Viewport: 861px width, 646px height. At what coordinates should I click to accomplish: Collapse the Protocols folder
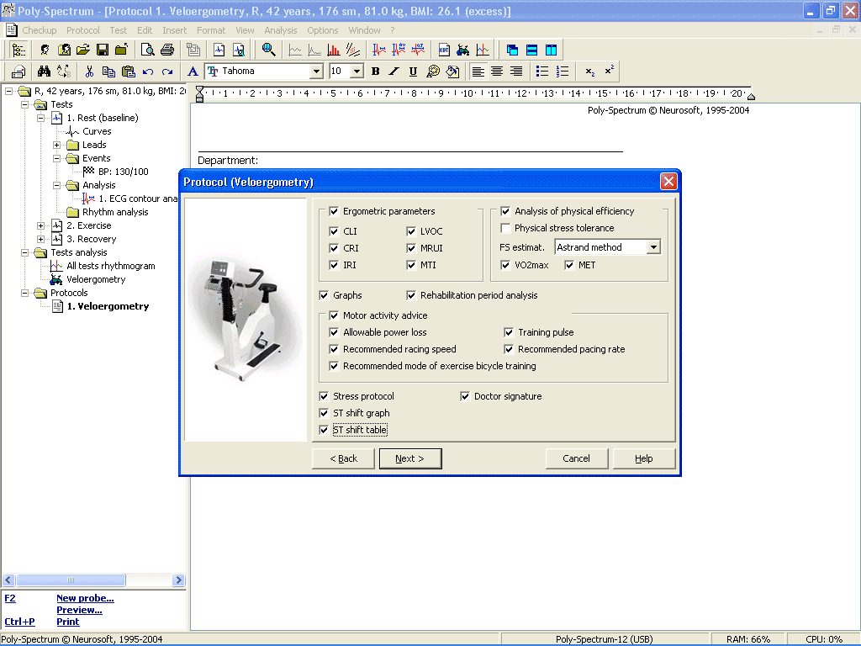(24, 293)
